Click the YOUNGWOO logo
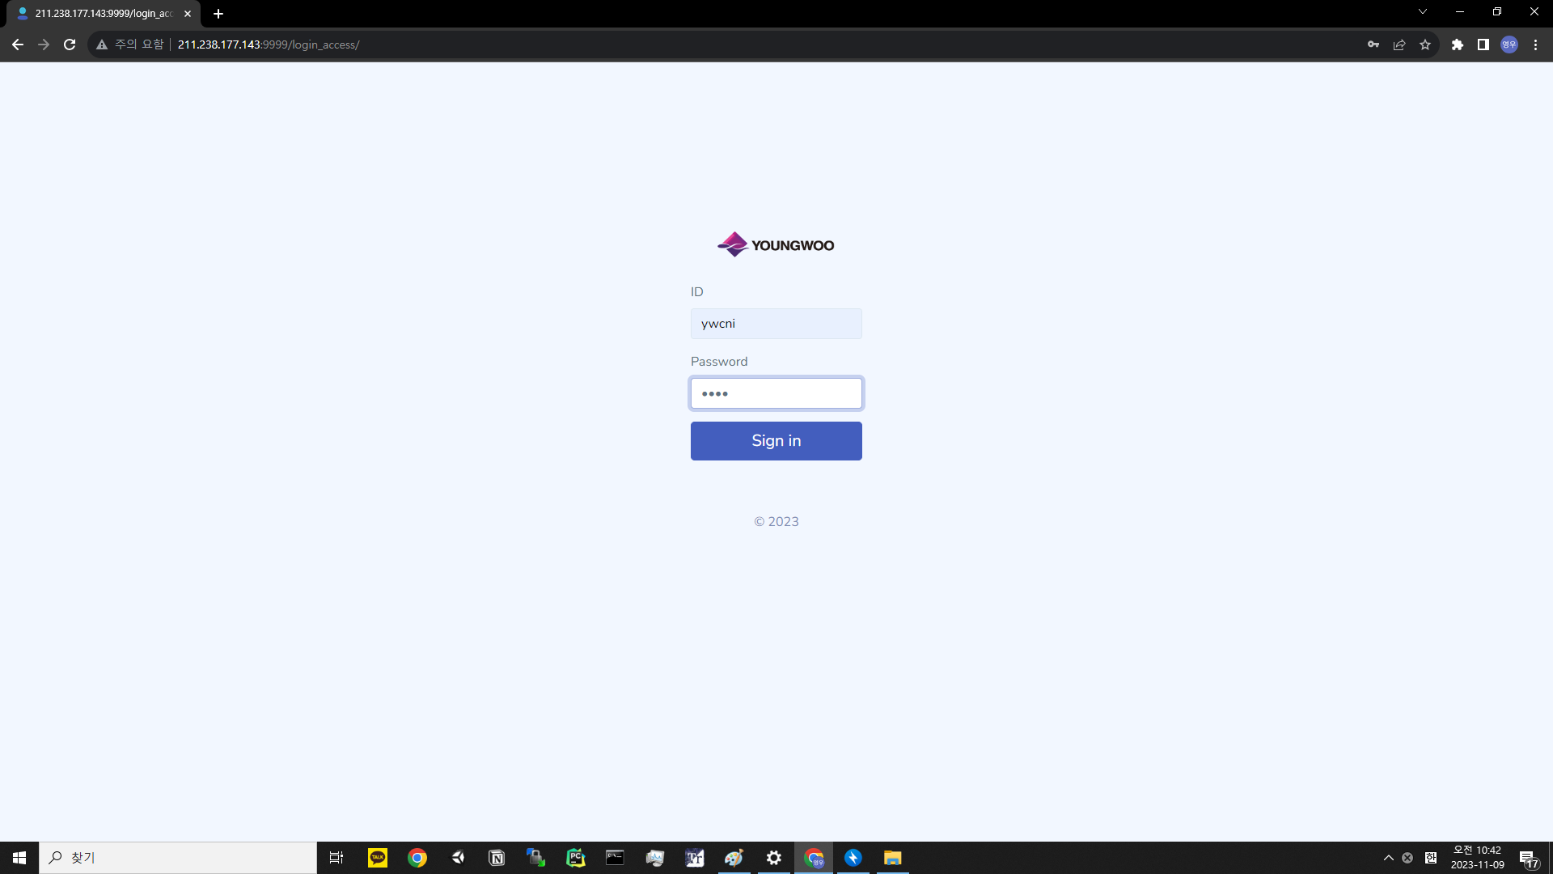 (776, 244)
